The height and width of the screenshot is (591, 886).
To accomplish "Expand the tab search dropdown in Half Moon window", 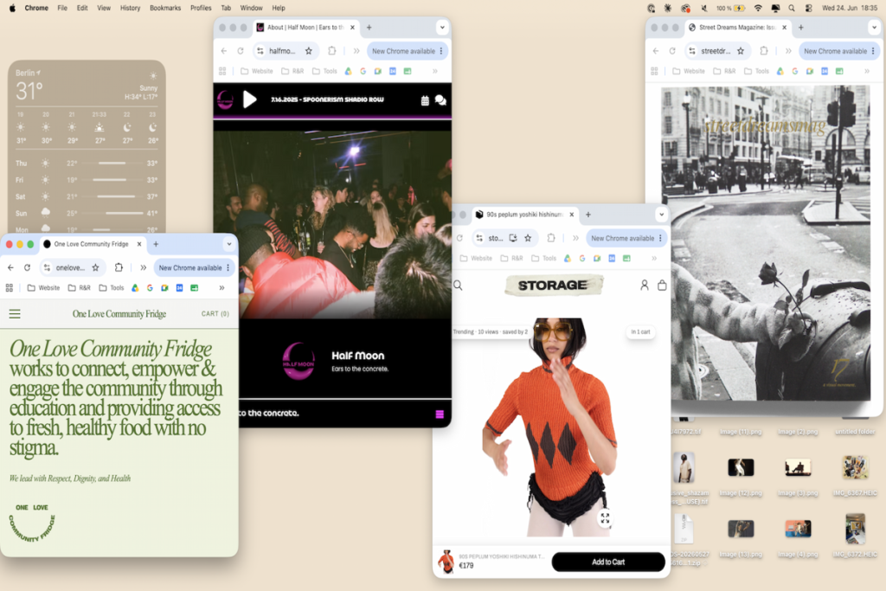I will click(x=442, y=27).
